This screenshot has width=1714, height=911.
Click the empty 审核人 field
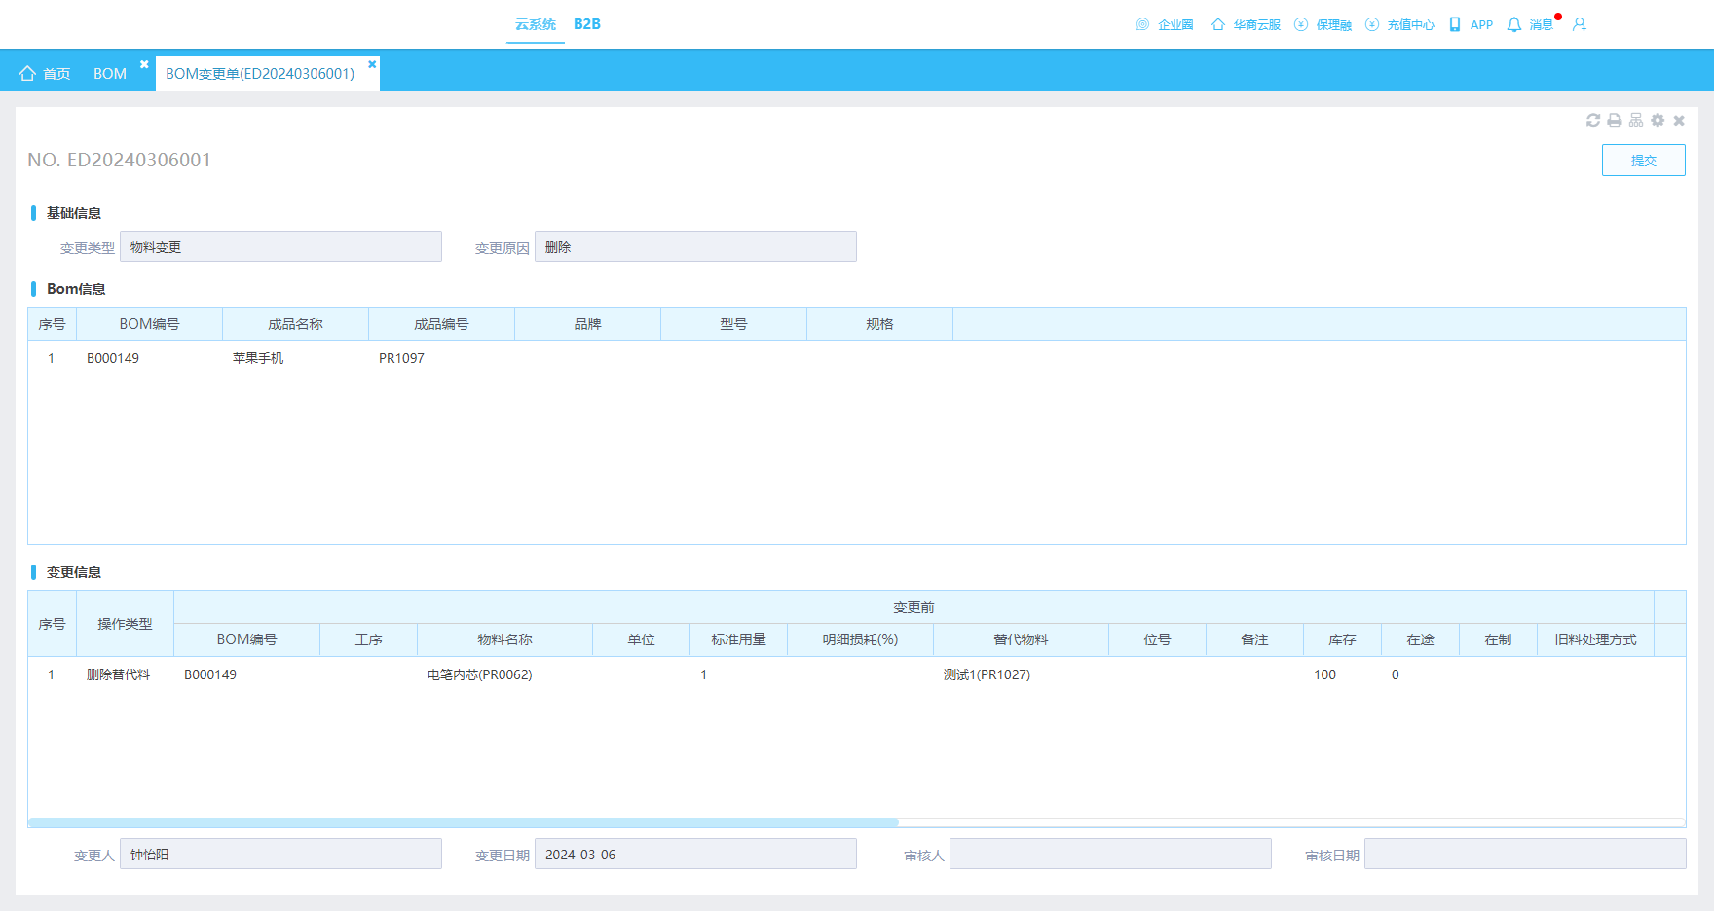[1110, 854]
